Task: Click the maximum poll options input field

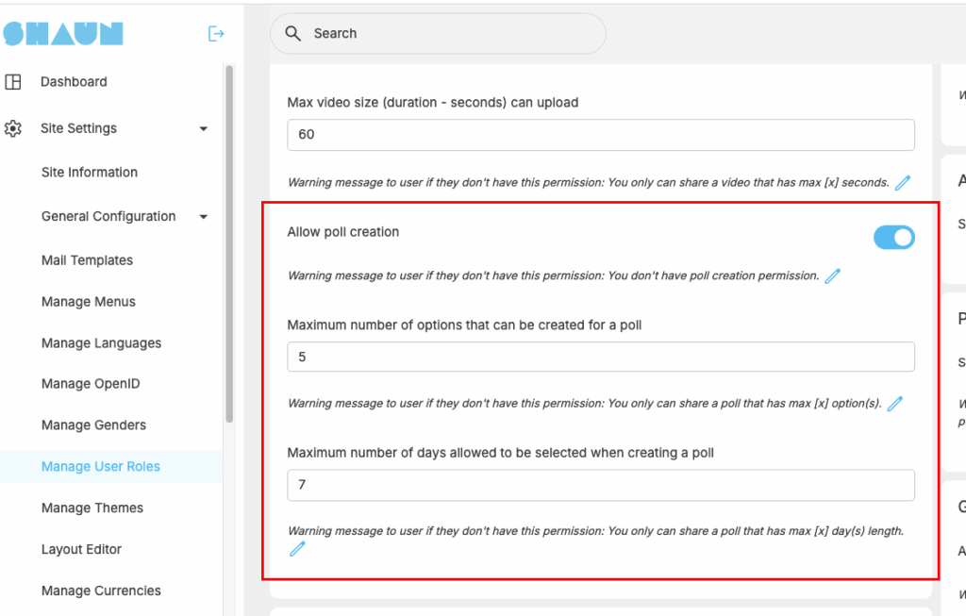Action: tap(600, 357)
